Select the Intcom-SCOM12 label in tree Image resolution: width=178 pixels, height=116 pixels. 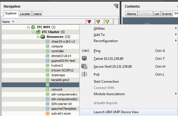[62, 70]
